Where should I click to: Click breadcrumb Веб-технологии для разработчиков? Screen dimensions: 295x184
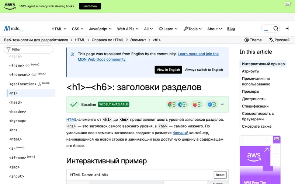point(36,40)
